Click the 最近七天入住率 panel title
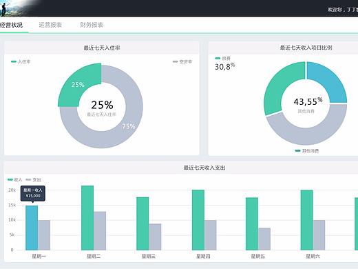Viewport: 358px width, 269px height. [102, 48]
